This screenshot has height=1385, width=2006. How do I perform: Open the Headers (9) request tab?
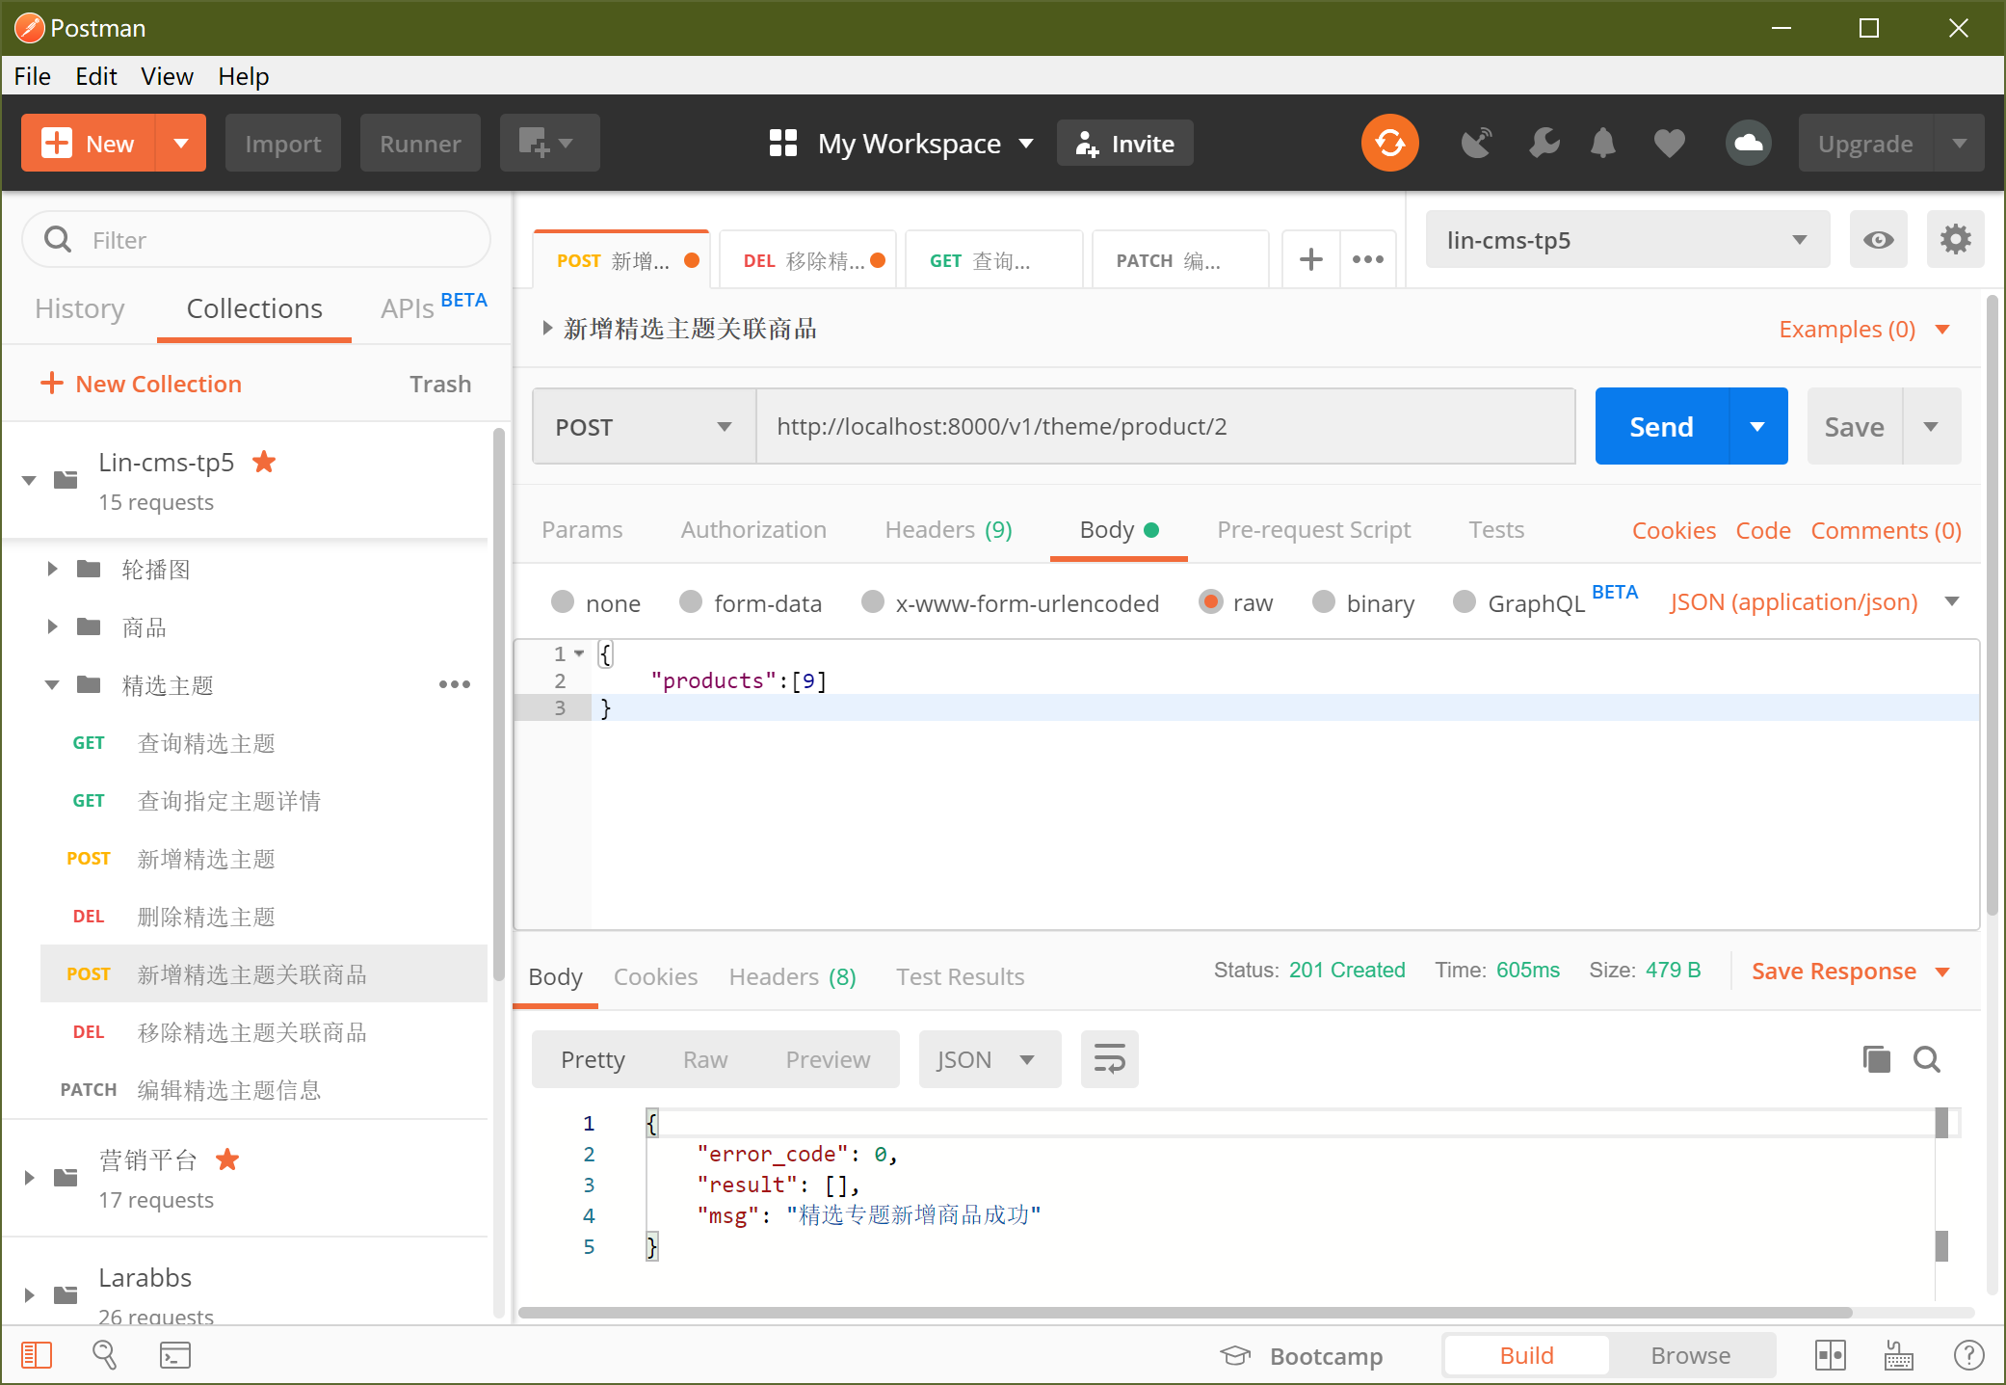tap(948, 529)
